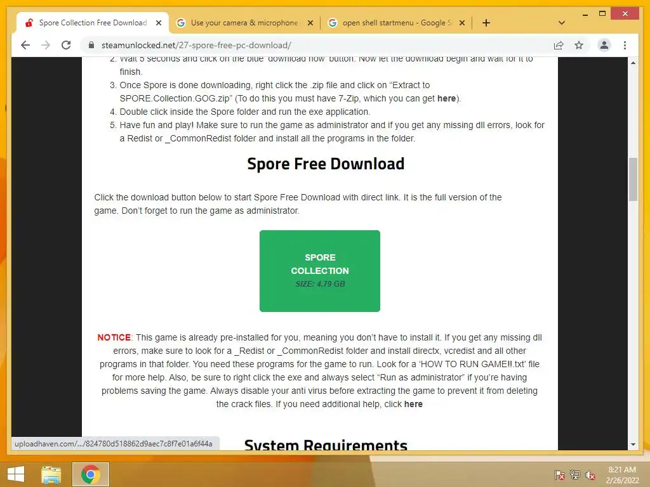The image size is (650, 487).
Task: Click scrollbar up arrow
Action: (x=633, y=63)
